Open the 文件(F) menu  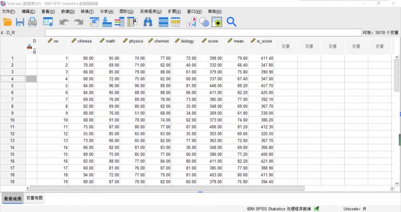[x=9, y=11]
